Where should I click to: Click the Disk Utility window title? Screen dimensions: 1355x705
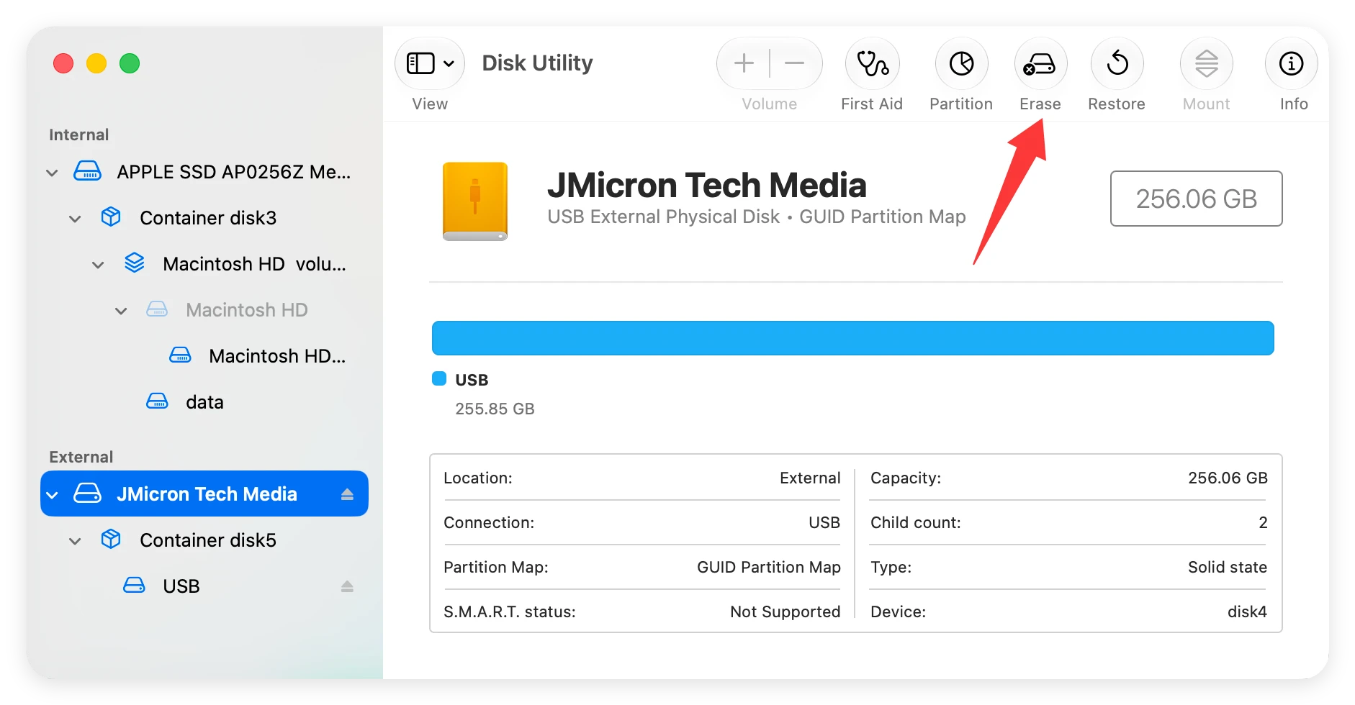pos(537,63)
